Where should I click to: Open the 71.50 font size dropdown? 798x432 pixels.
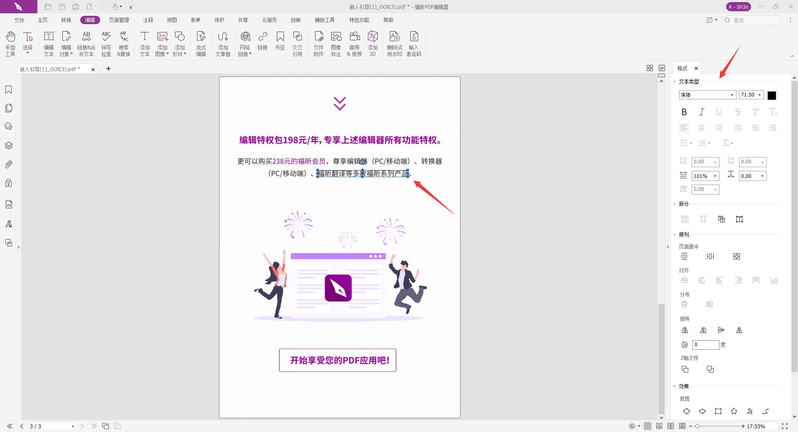point(760,95)
